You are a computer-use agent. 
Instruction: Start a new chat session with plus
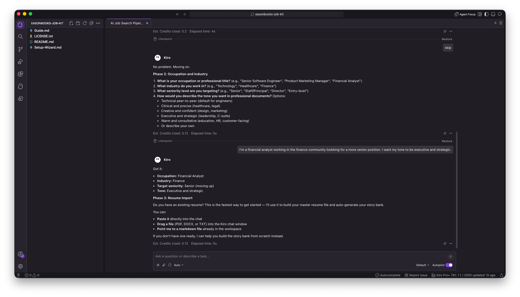495,23
